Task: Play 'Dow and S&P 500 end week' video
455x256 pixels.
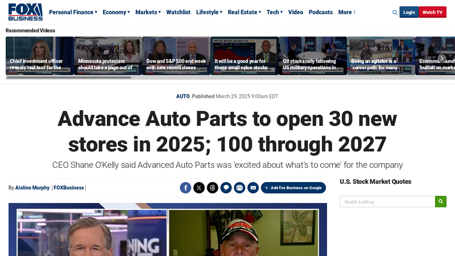Action: pyautogui.click(x=176, y=56)
